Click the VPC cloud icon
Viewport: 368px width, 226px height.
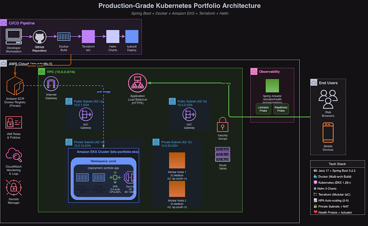point(41,71)
